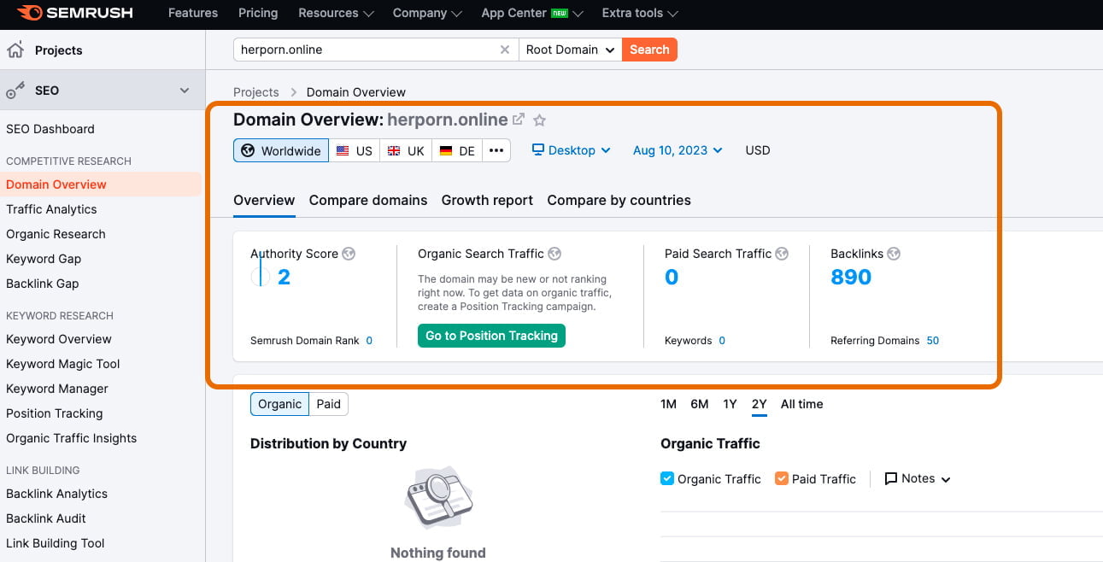Select the Worldwide database
Image resolution: width=1103 pixels, height=562 pixels.
281,150
